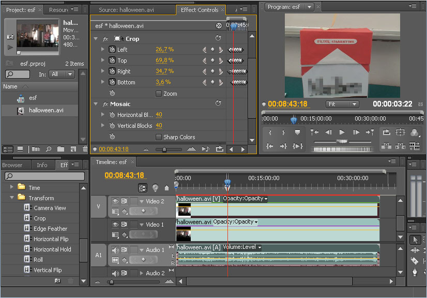Open Audio clip Volume:Level dropdown

click(x=260, y=248)
